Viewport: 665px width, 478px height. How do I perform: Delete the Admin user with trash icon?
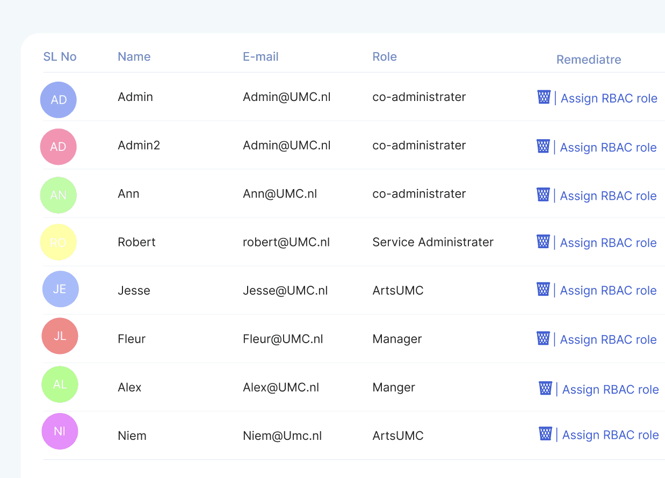[544, 97]
